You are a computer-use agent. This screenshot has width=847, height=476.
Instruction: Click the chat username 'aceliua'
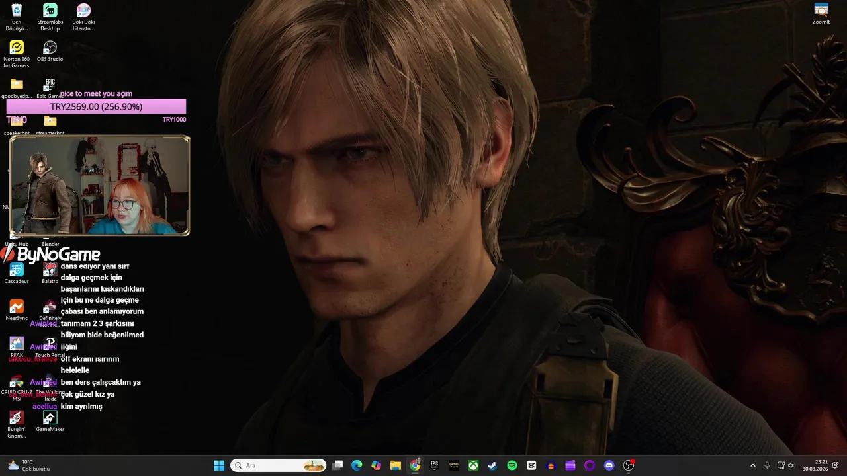click(45, 406)
